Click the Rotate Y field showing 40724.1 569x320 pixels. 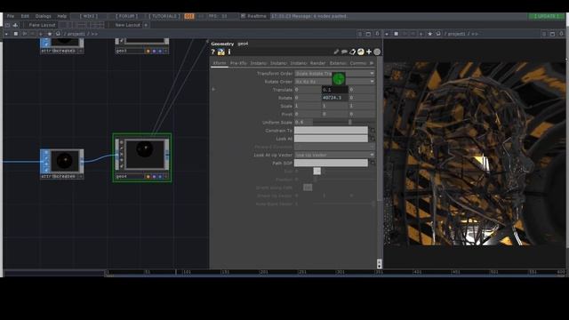[x=334, y=98]
